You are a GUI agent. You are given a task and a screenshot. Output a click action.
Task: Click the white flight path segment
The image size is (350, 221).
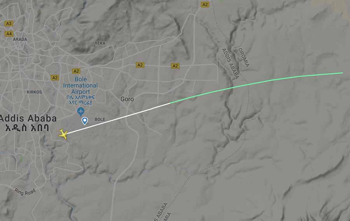coord(118,119)
